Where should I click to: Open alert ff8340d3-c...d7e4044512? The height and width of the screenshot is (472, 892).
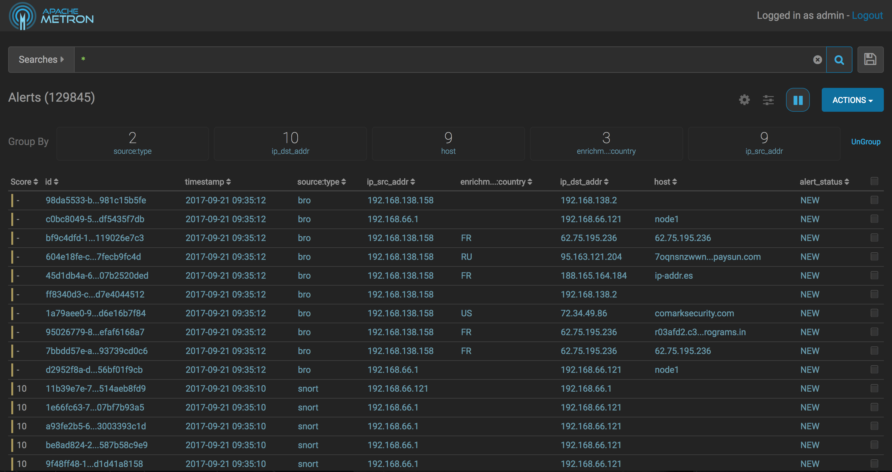[x=95, y=294]
